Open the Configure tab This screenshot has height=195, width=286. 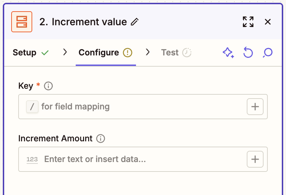point(105,53)
